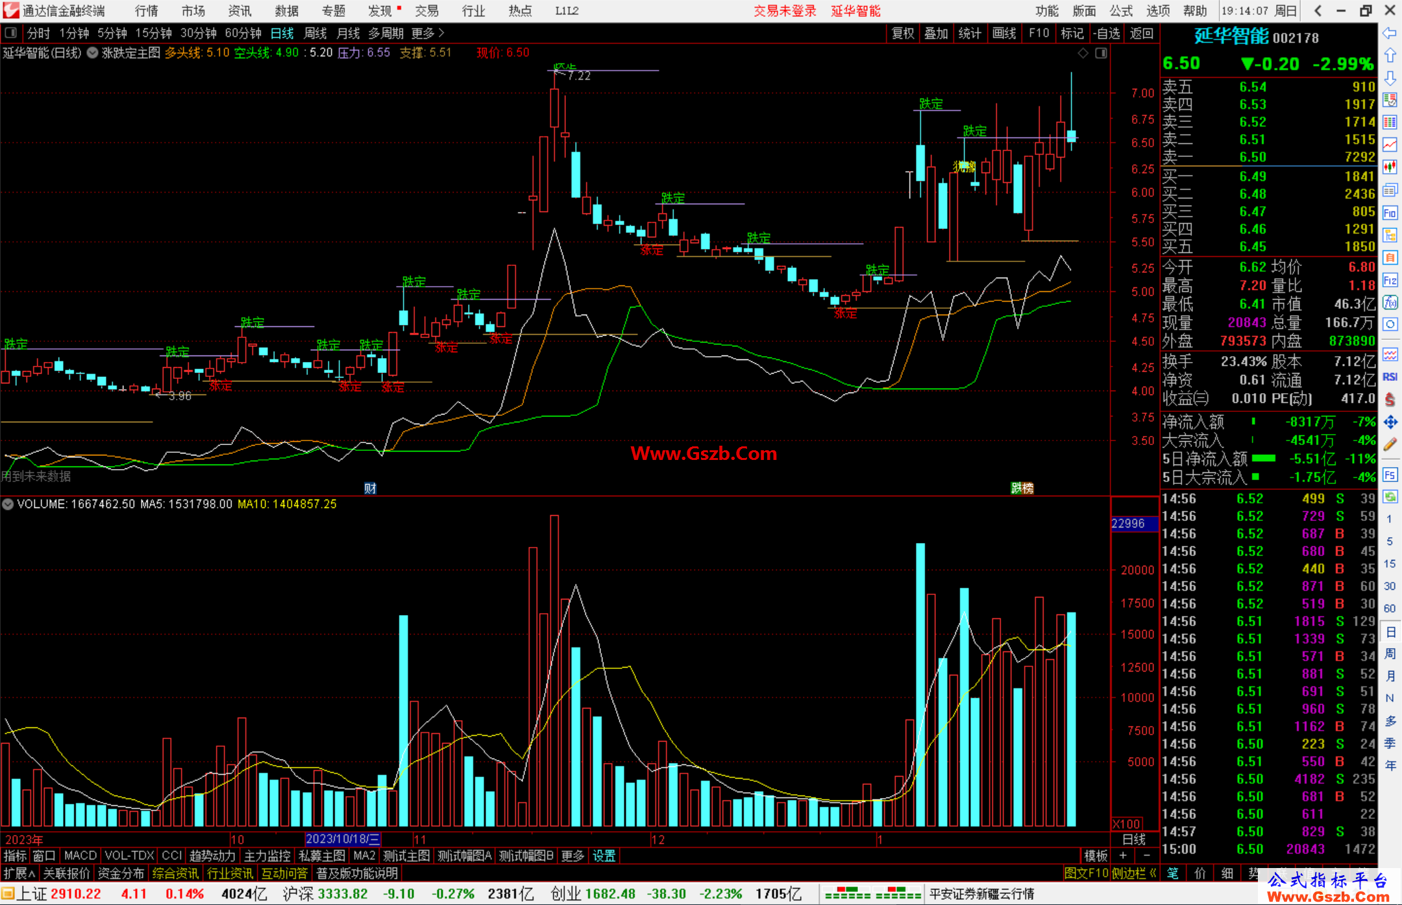Open 图文F10 at bottom right

point(1087,873)
